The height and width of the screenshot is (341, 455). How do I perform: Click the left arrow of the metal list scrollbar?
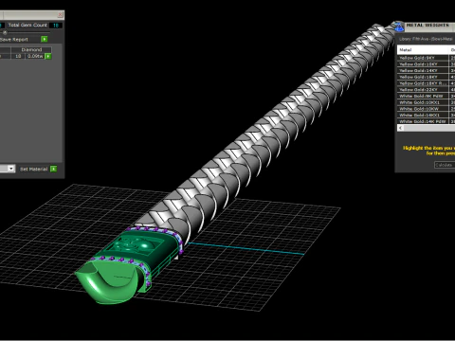pos(400,128)
